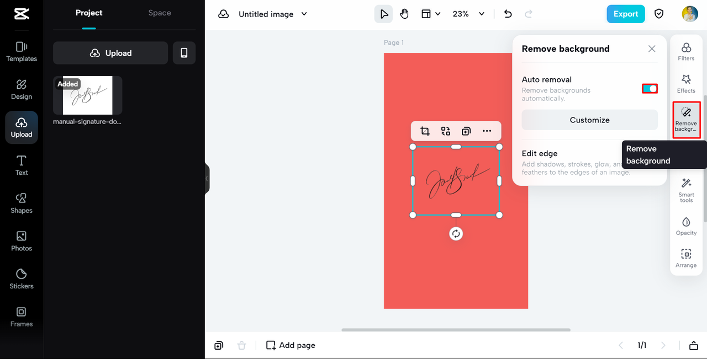Select the signature image on canvas

(x=456, y=181)
